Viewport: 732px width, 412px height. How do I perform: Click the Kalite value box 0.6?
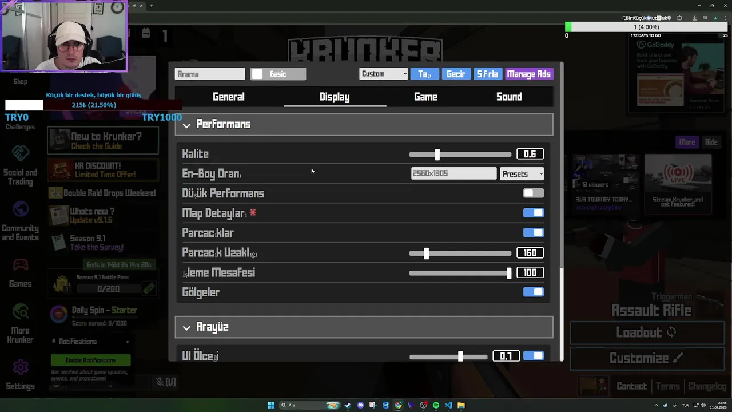tap(530, 154)
